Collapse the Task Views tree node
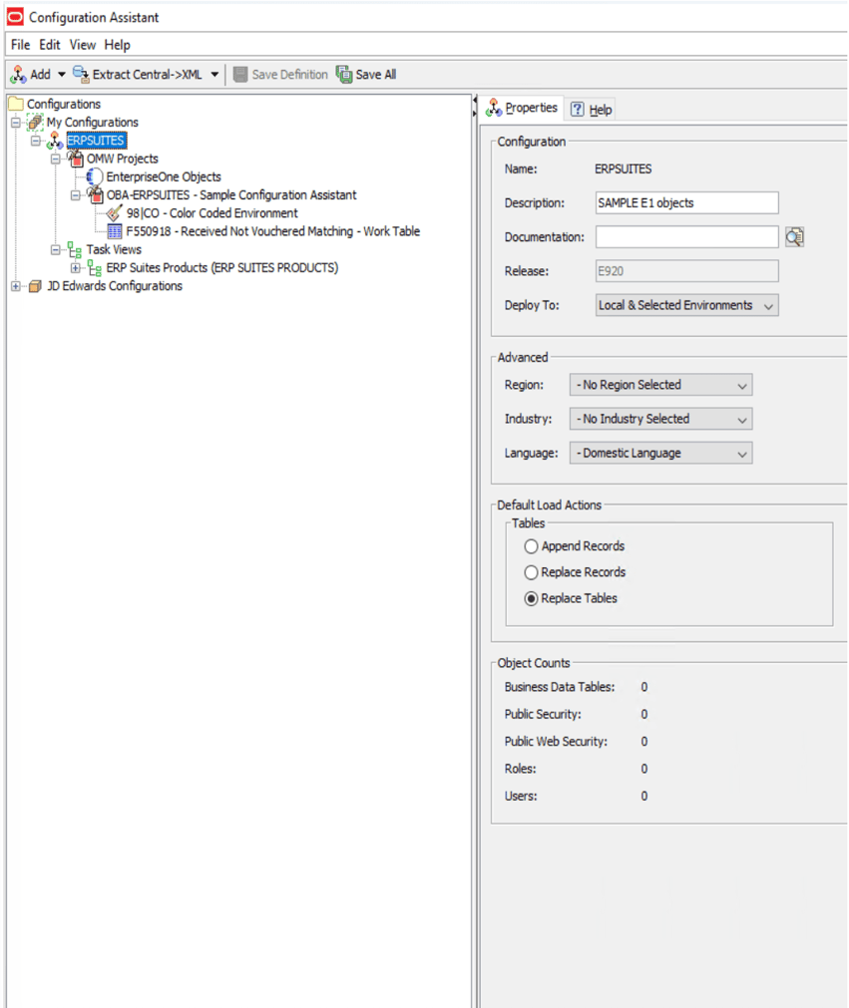Screen dimensions: 849x1008 click(56, 249)
